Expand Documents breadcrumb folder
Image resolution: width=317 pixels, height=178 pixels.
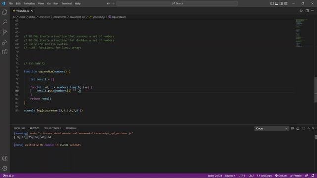[x=59, y=17]
